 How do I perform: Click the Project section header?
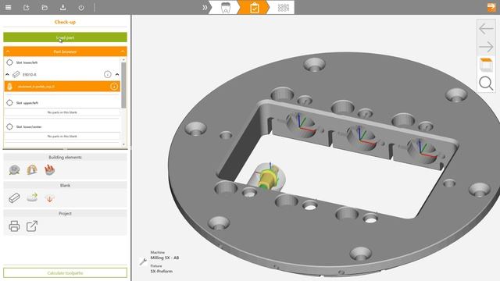tap(65, 213)
